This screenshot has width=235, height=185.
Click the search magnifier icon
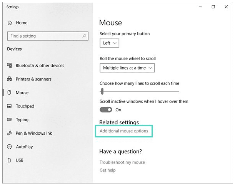point(84,36)
